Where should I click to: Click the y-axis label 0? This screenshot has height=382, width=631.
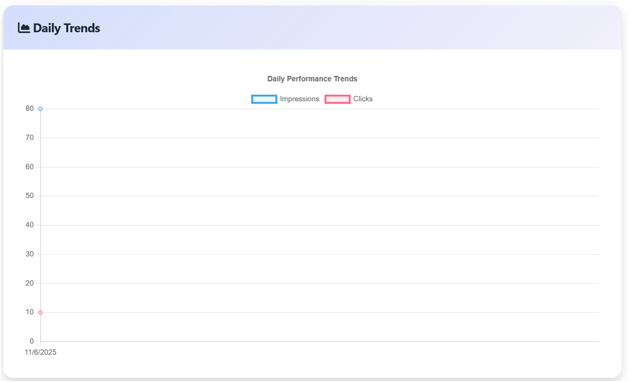click(x=32, y=341)
